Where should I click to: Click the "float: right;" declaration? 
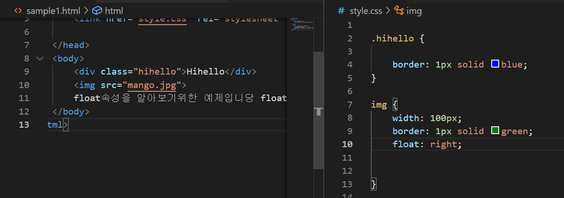(x=427, y=144)
